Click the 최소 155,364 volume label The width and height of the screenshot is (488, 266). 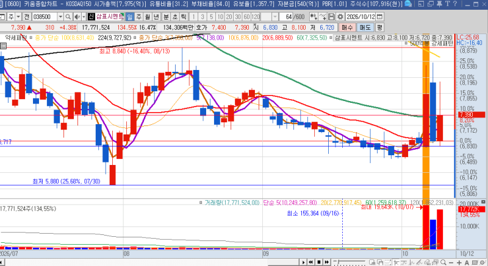click(x=313, y=214)
